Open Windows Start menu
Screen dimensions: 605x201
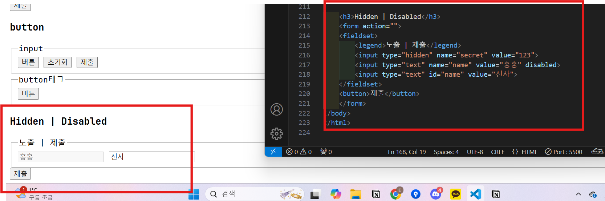194,194
